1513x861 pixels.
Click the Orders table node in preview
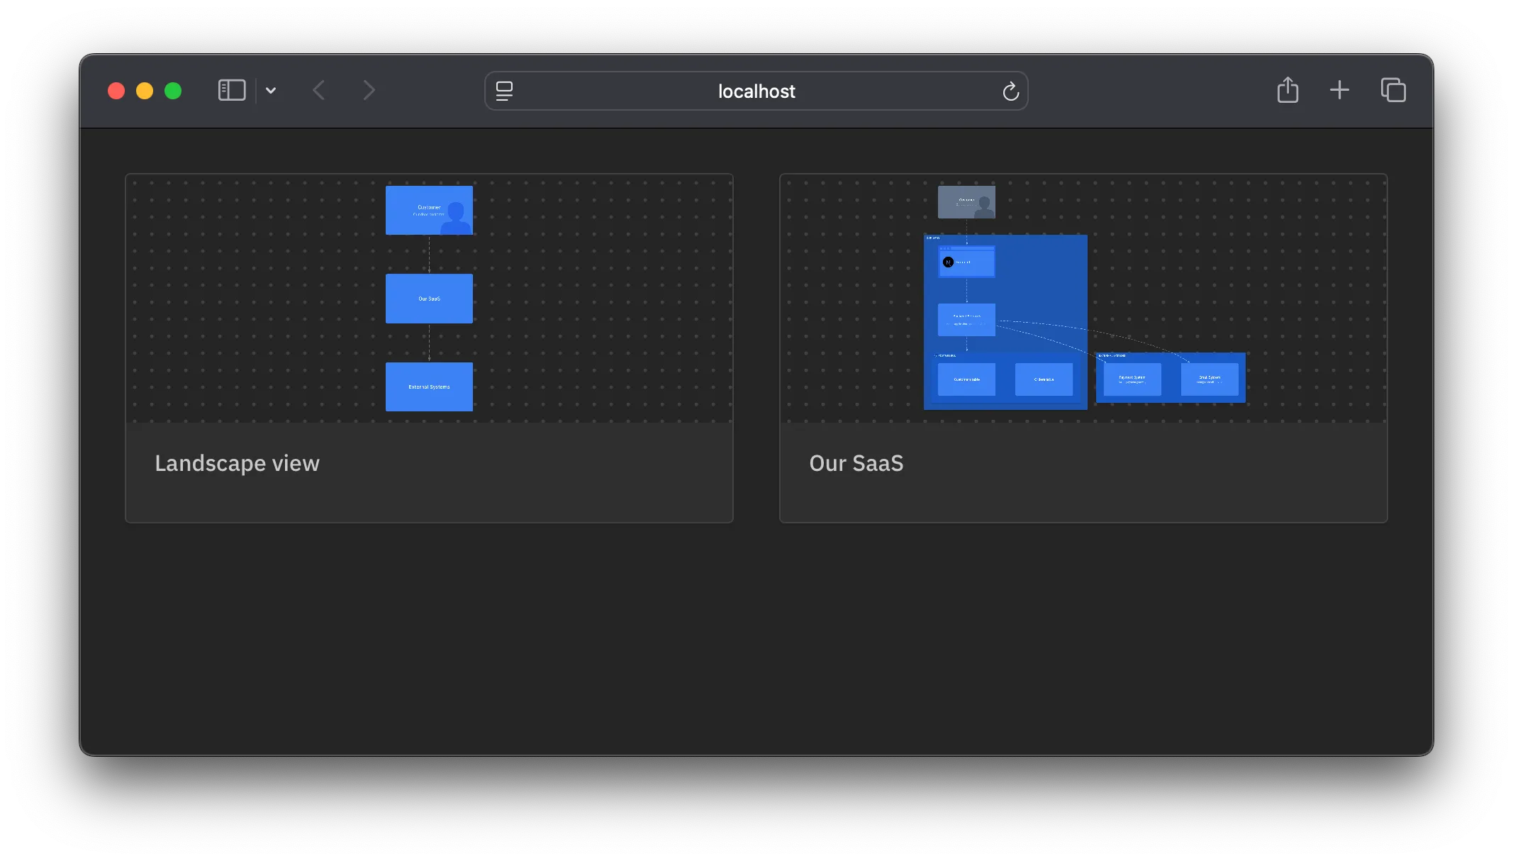point(1043,379)
